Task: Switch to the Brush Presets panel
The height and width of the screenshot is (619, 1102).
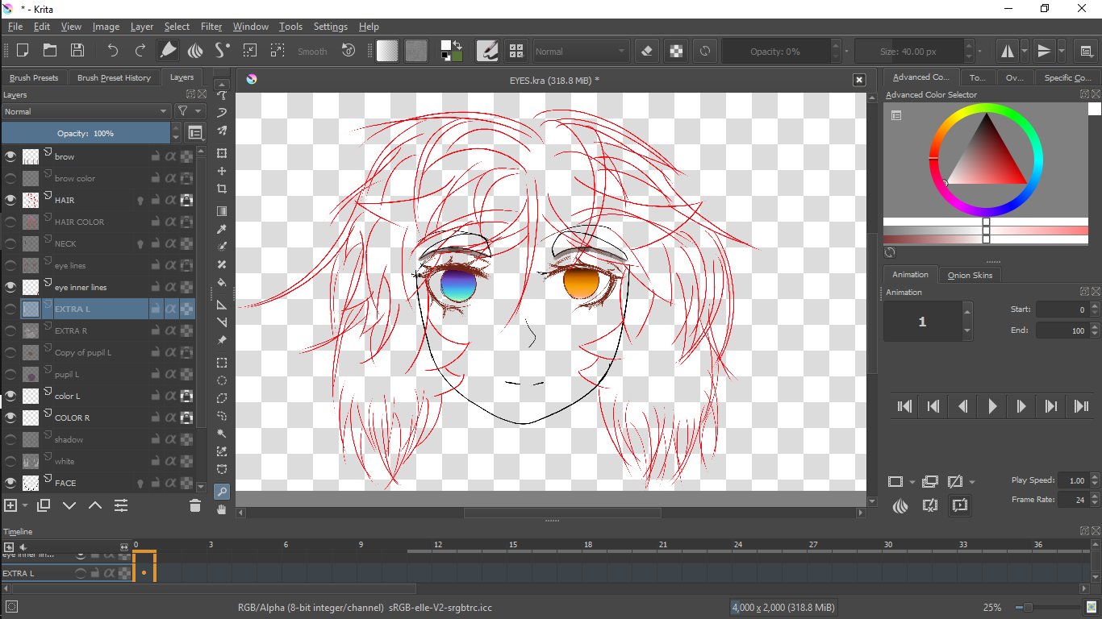Action: (x=34, y=77)
